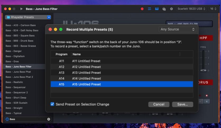Click the play triangle next to title

click(21, 9)
